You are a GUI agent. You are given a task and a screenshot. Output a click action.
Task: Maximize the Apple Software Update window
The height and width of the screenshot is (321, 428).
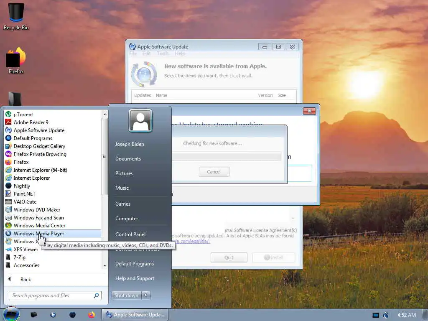[x=278, y=47]
